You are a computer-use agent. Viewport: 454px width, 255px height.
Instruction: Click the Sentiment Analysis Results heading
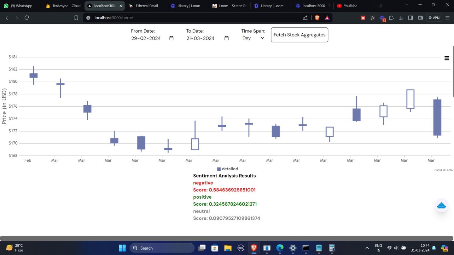pyautogui.click(x=224, y=176)
